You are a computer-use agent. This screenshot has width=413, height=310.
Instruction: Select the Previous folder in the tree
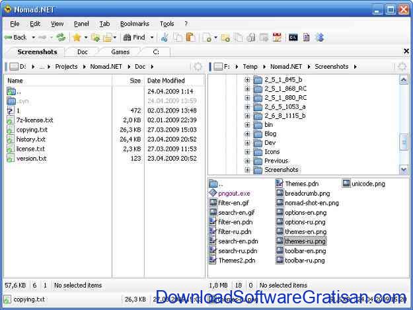point(276,161)
